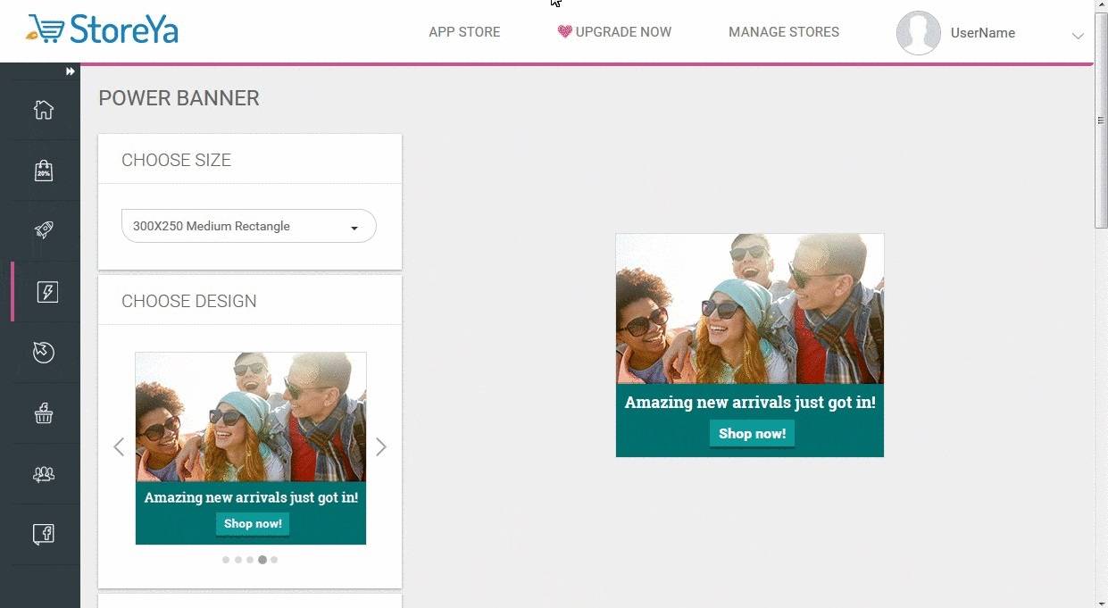Select the fifth carousel dot
The width and height of the screenshot is (1108, 608).
[274, 560]
